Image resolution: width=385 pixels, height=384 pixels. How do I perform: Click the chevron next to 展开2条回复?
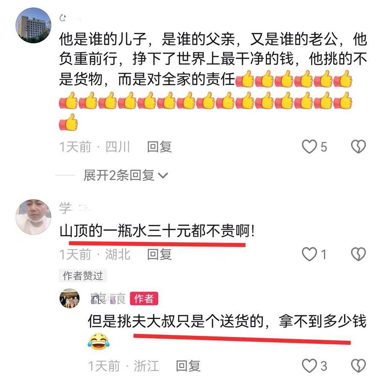pyautogui.click(x=163, y=176)
